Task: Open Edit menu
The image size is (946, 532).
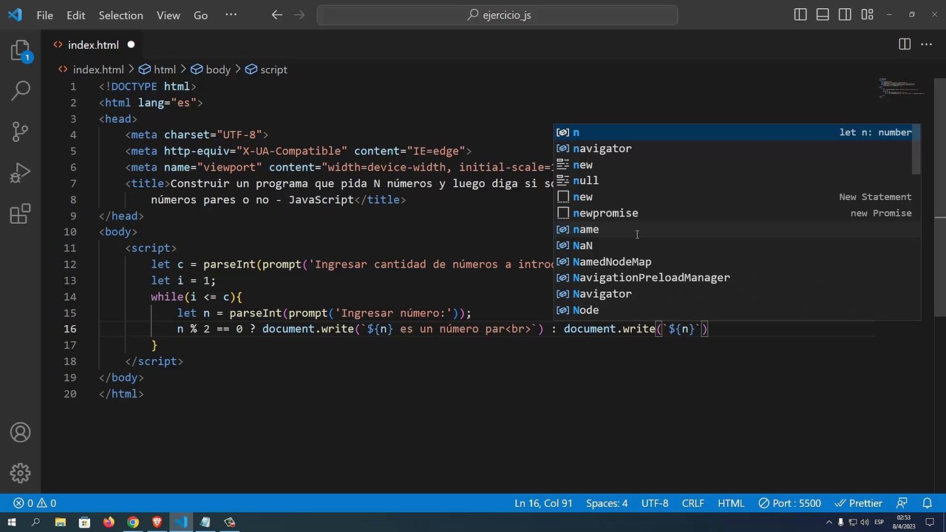Action: 75,15
